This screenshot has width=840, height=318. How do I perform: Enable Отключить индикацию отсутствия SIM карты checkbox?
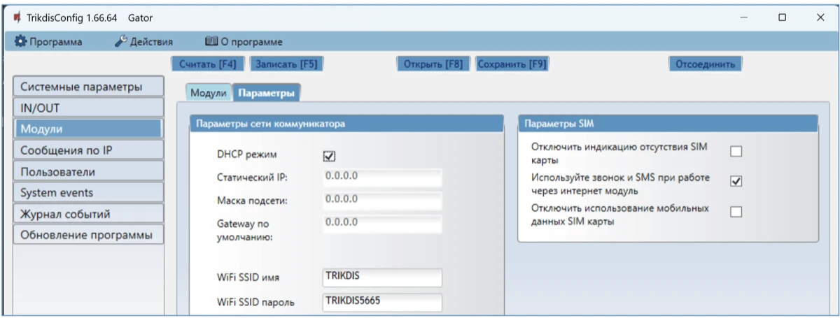pos(736,152)
